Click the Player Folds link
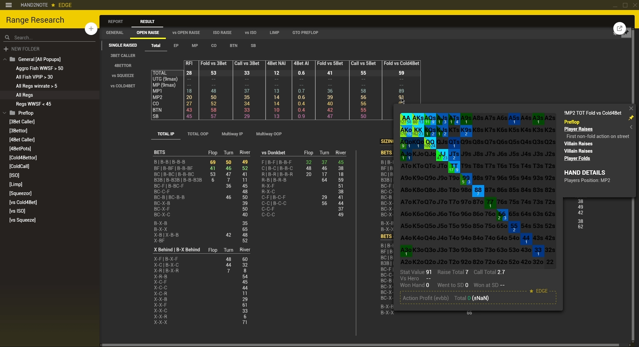 pos(577,158)
